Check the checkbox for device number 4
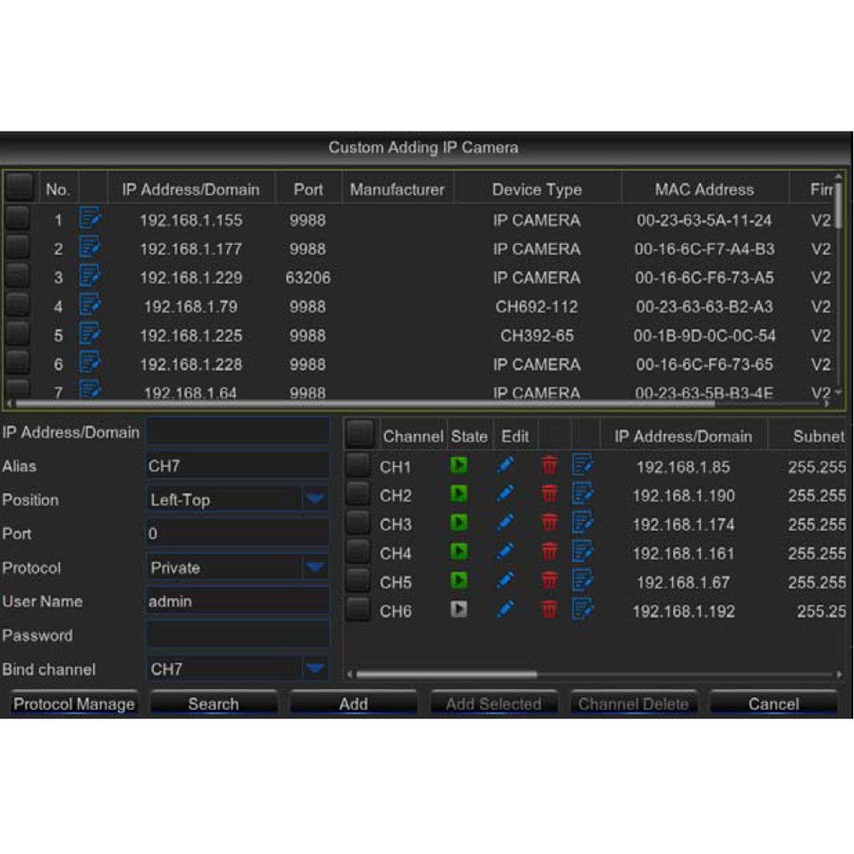854x854 pixels. [x=19, y=307]
